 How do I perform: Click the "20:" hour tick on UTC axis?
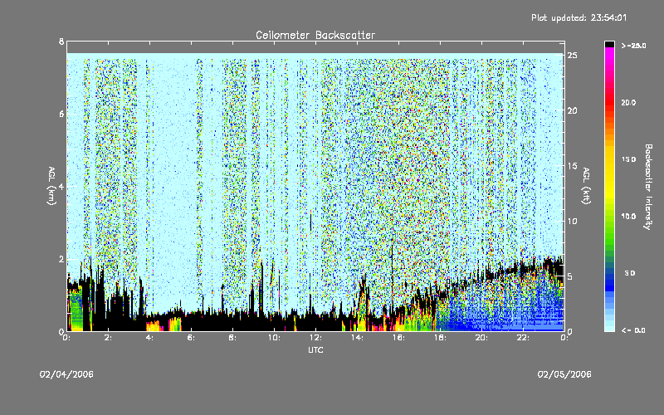tap(481, 338)
